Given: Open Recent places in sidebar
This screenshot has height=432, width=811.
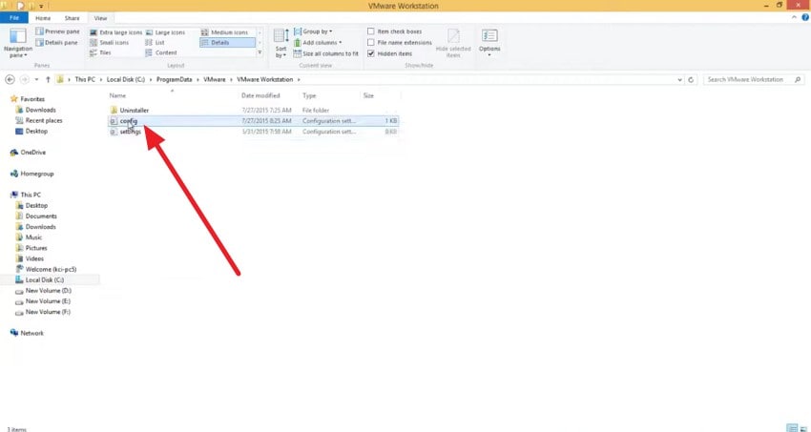Looking at the screenshot, I should (44, 120).
